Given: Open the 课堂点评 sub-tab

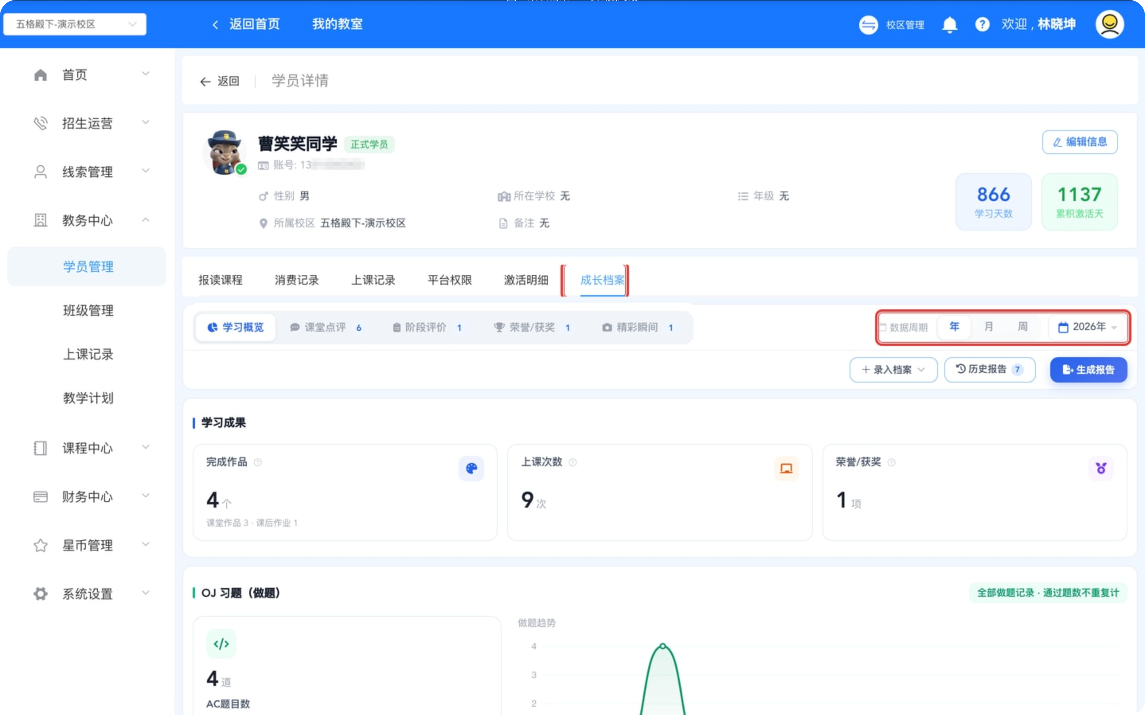Looking at the screenshot, I should (x=326, y=327).
